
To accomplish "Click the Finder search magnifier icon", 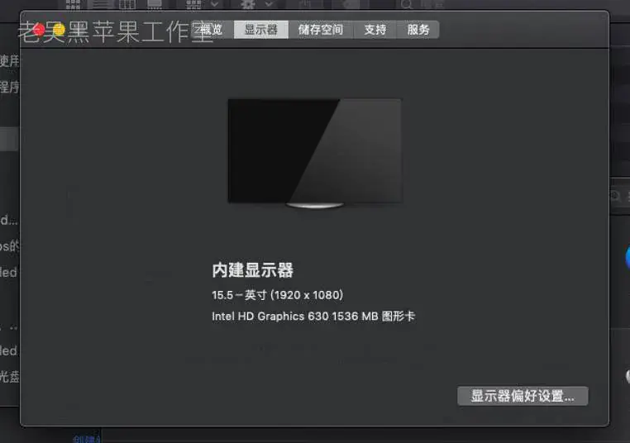I will coord(407,4).
